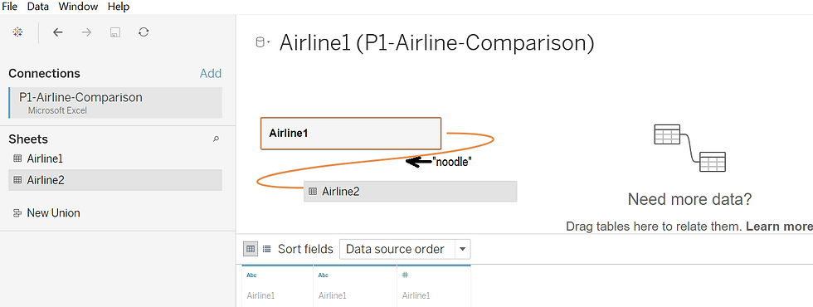The image size is (813, 307).
Task: Click the data source cylinder icon beside title
Action: (262, 43)
